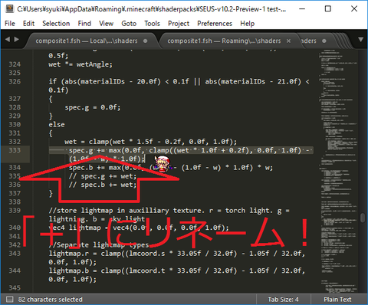This screenshot has height=305, width=368.
Task: Close the Roaming composite1.fsh tab
Action: pos(288,41)
